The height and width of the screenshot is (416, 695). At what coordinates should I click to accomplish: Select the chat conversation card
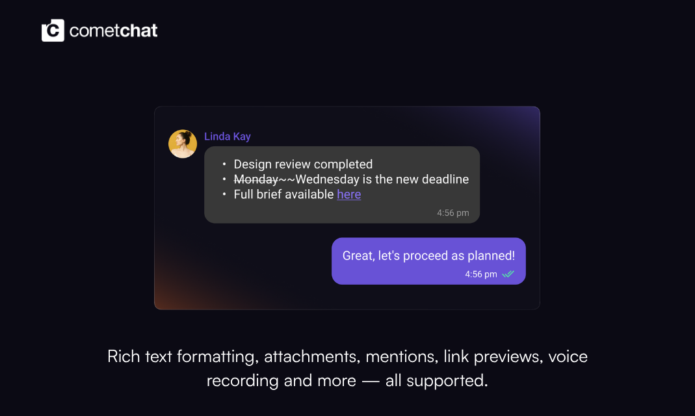(x=347, y=207)
